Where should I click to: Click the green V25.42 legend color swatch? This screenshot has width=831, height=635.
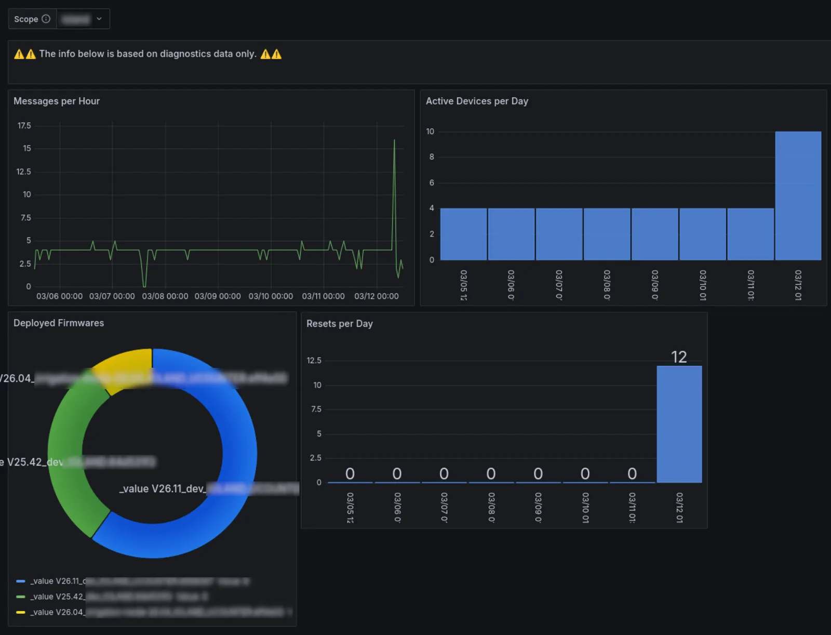21,597
